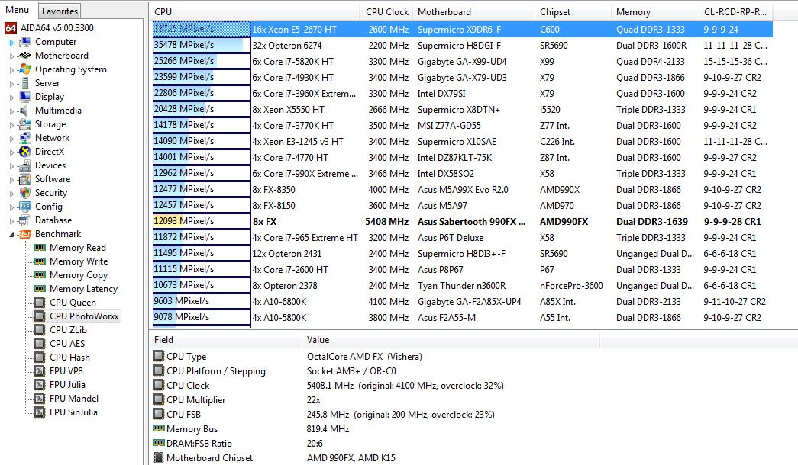The image size is (798, 465).
Task: Expand the Security tree node
Action: (11, 193)
